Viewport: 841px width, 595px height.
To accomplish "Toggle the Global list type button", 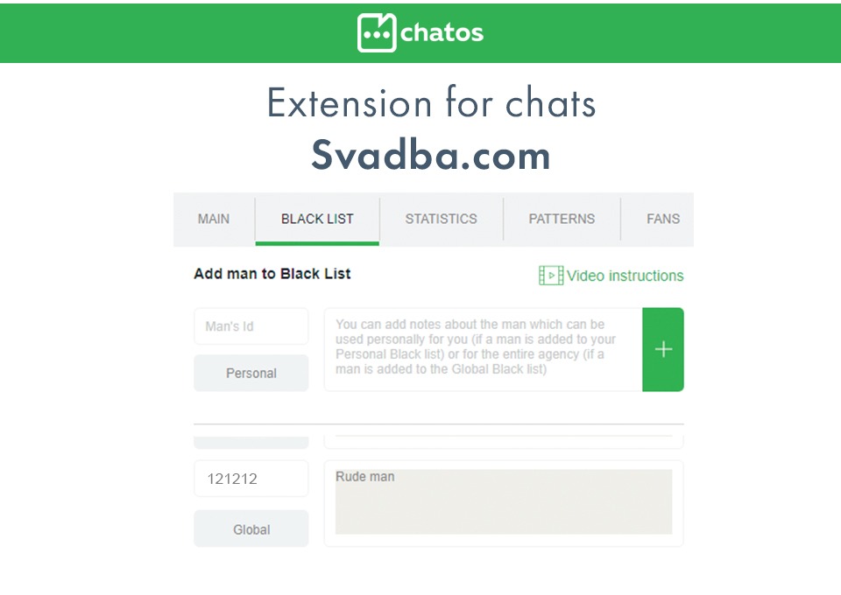I will pyautogui.click(x=251, y=529).
